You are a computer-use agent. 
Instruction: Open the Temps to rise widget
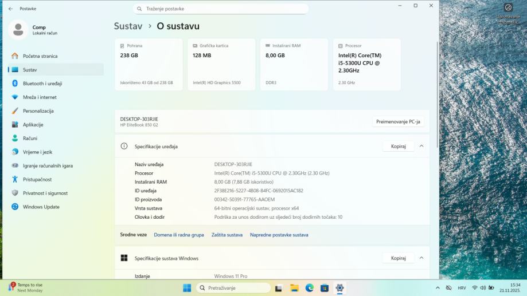(26, 287)
